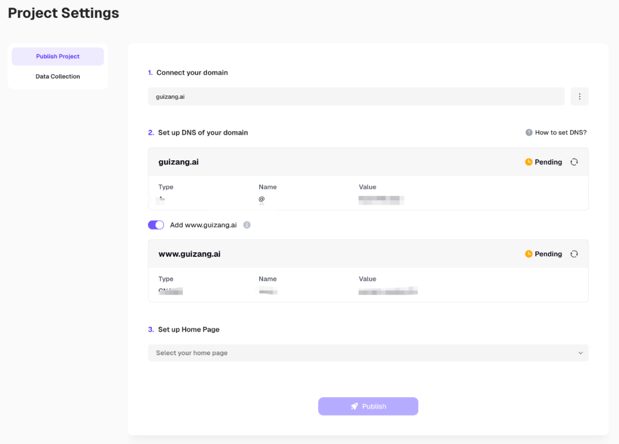Click the Pending status text for www.guizang.ai
The height and width of the screenshot is (444, 619).
549,254
